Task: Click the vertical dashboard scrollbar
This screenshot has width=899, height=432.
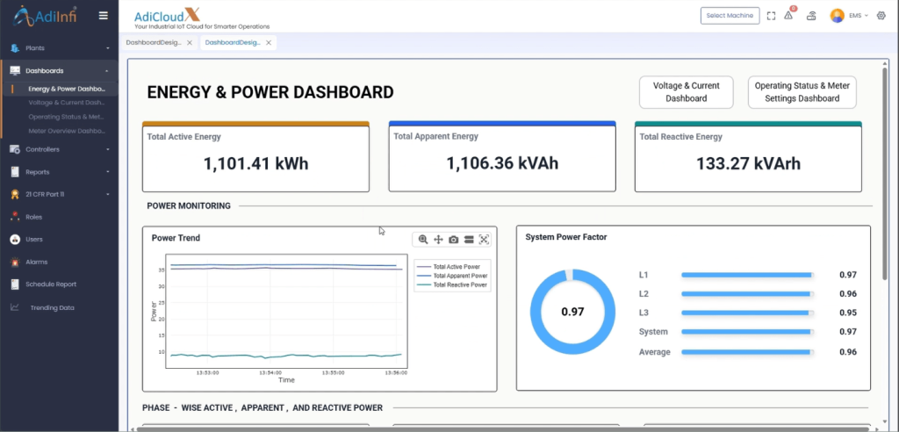Action: [x=886, y=172]
